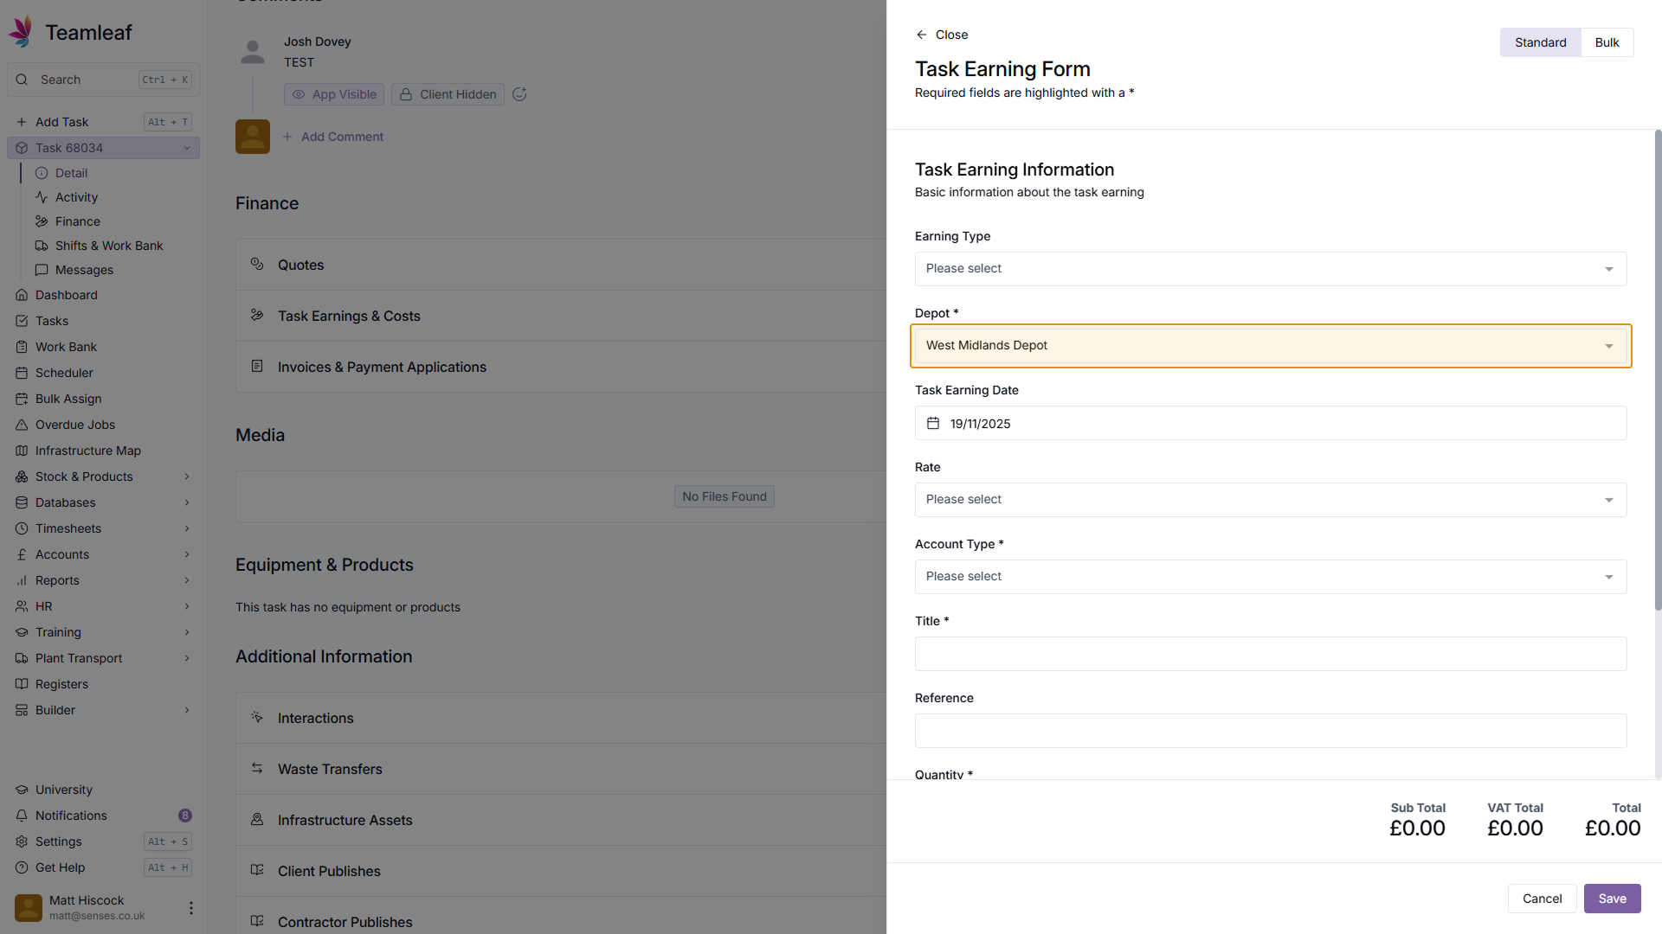Click the Scheduler calendar icon in sidebar
The height and width of the screenshot is (934, 1662).
[x=22, y=373]
